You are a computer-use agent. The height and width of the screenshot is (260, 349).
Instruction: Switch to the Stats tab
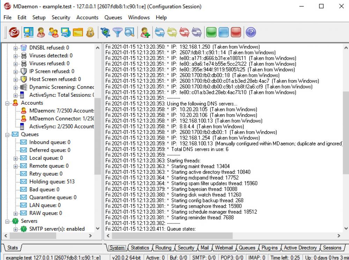click(12, 247)
